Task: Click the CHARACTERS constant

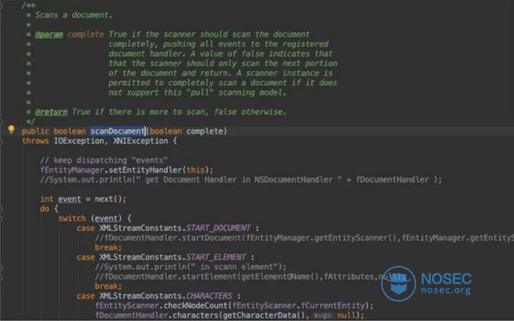Action: pyautogui.click(x=209, y=296)
